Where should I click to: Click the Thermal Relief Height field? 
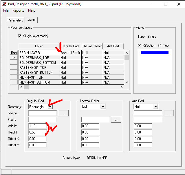tap(90, 132)
